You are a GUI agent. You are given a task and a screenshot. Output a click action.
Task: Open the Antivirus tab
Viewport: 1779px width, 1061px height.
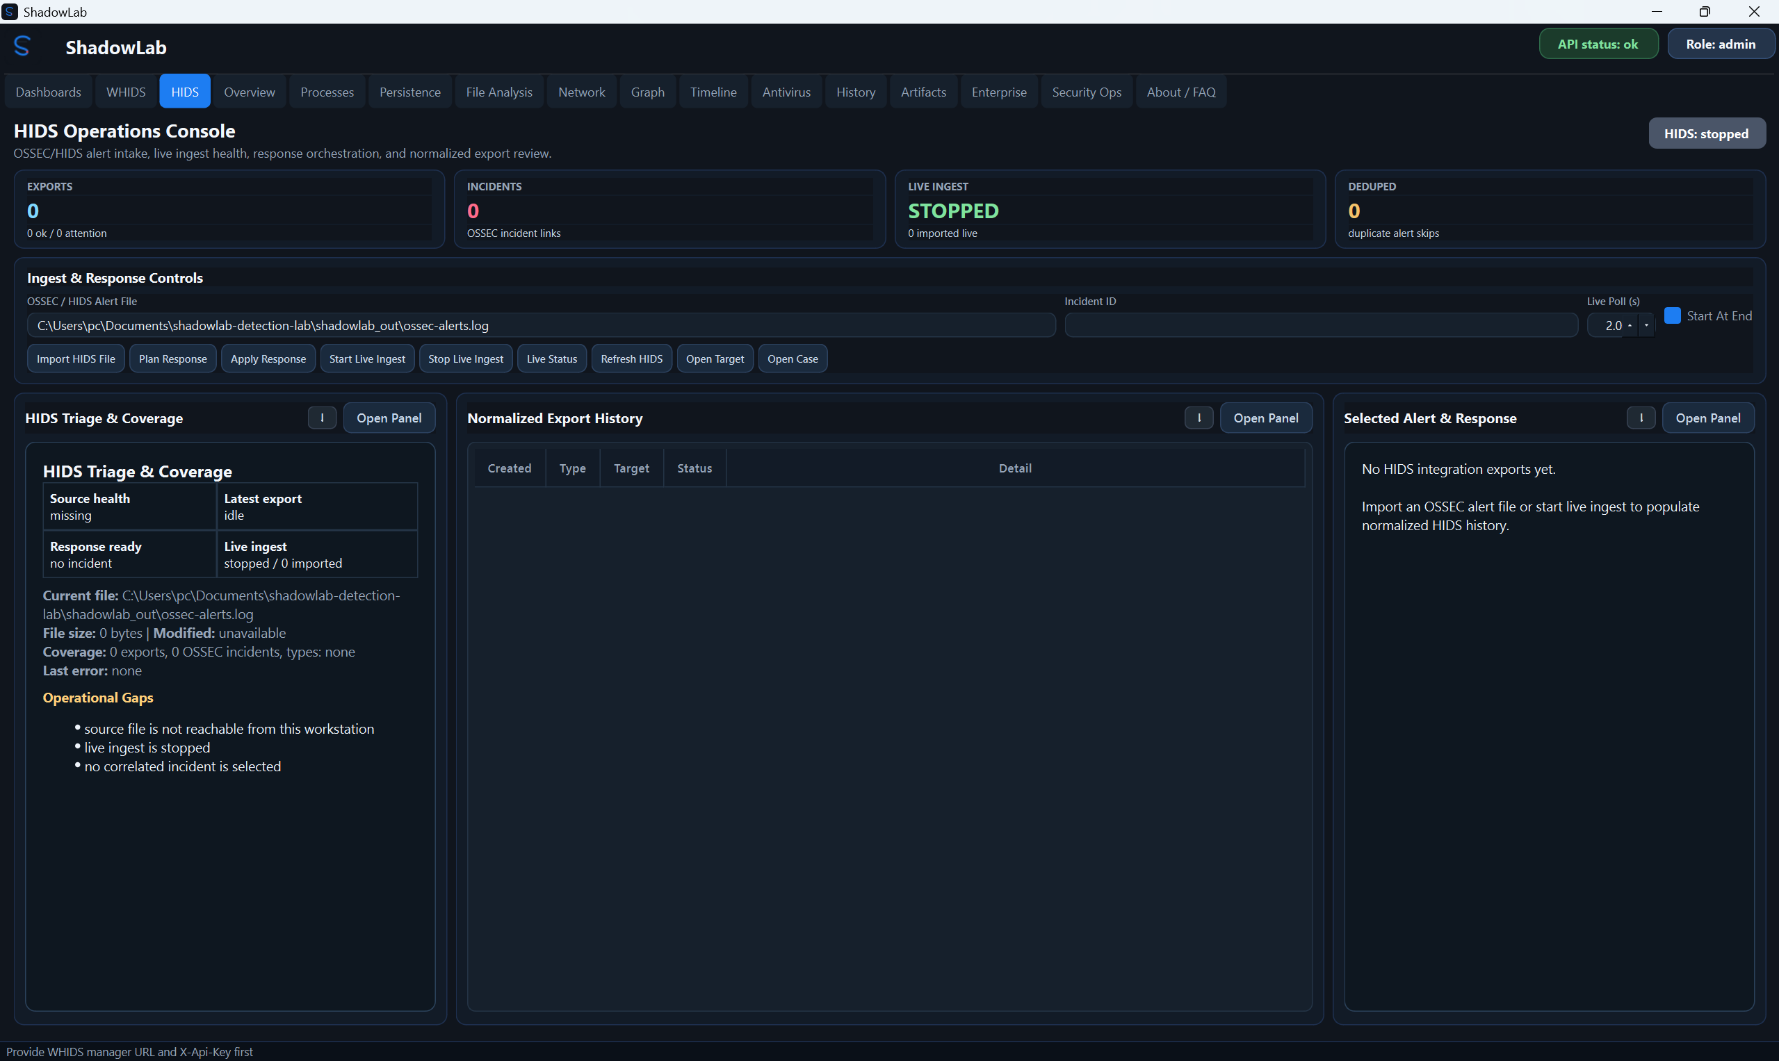[x=786, y=92]
